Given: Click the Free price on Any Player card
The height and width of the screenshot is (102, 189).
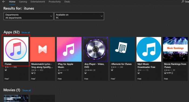Looking at the screenshot, I should tap(86, 79).
